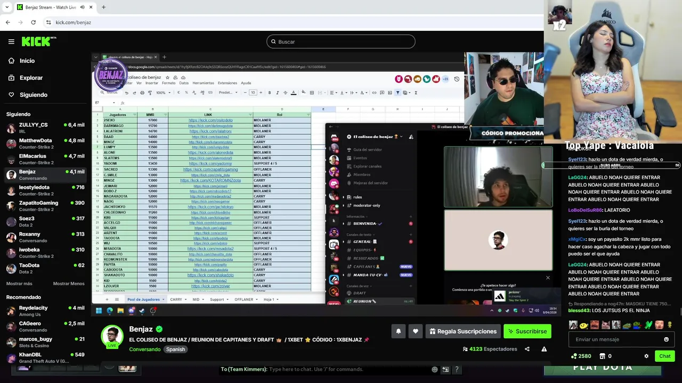The width and height of the screenshot is (682, 383).
Task: Send message with the Chat button
Action: (x=664, y=356)
